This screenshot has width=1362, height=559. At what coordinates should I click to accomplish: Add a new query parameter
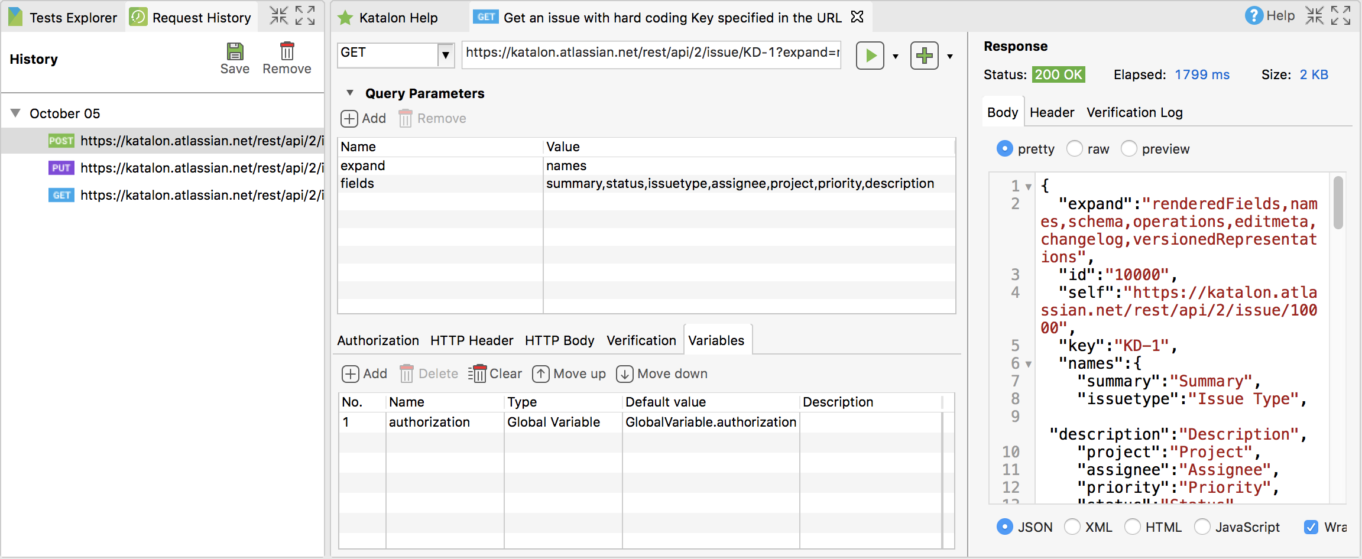click(x=364, y=118)
